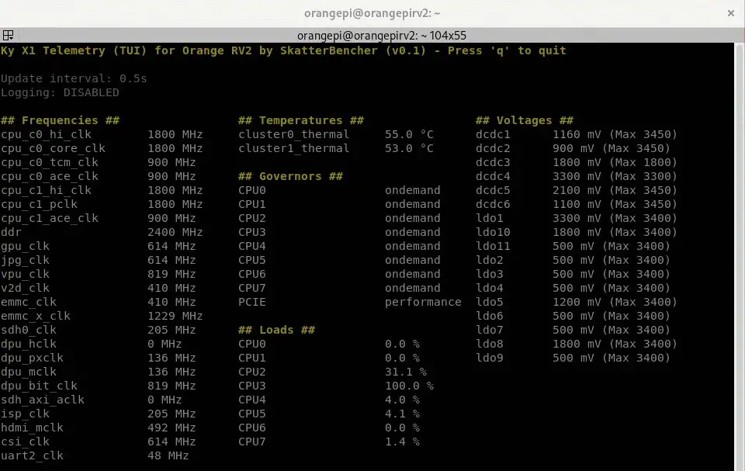Click the Loads section header
Viewport: 745px width, 471px height.
(276, 330)
